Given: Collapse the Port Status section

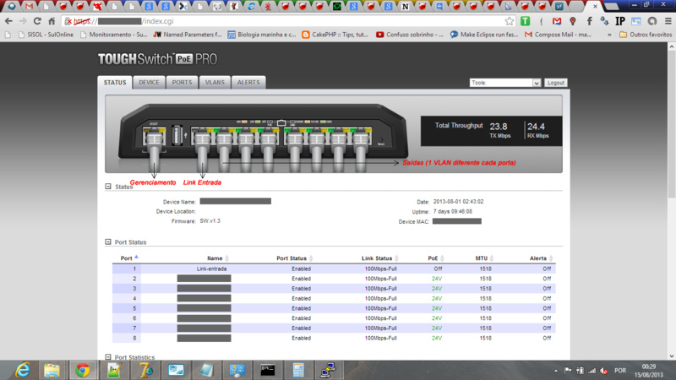Looking at the screenshot, I should (108, 242).
